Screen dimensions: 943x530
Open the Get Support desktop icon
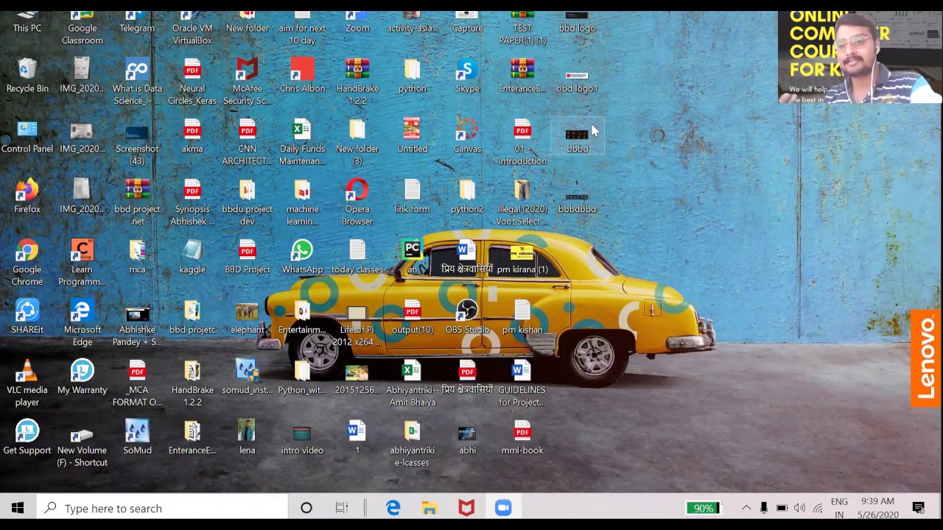pos(27,438)
